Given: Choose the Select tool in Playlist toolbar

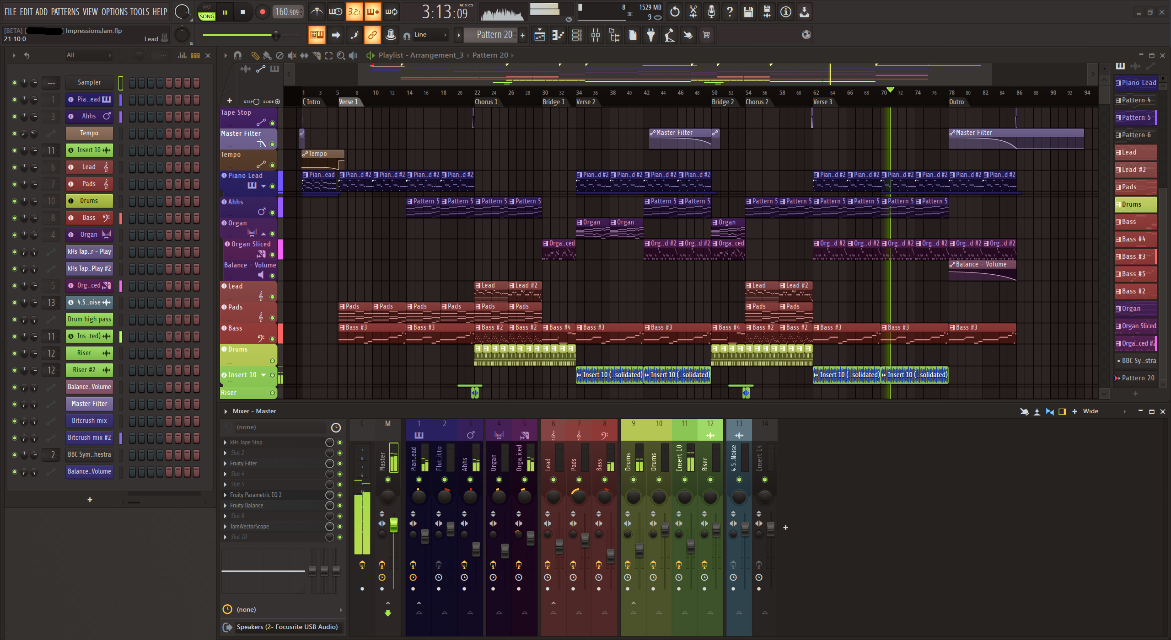Looking at the screenshot, I should 328,55.
